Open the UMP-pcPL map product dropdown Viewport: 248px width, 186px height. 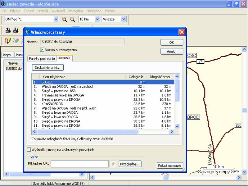click(x=56, y=19)
